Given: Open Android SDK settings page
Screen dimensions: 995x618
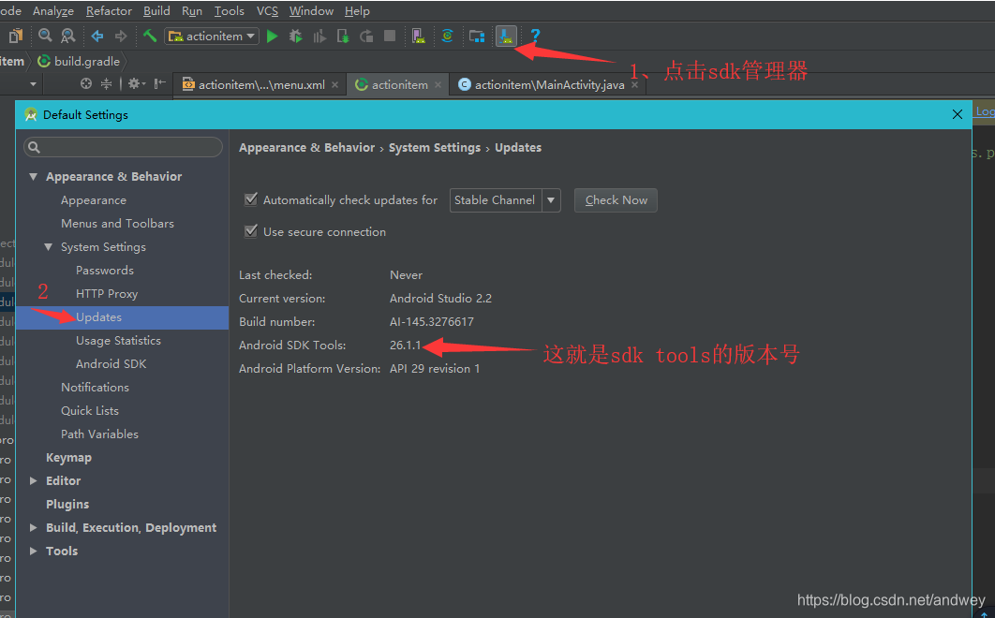Looking at the screenshot, I should coord(111,364).
